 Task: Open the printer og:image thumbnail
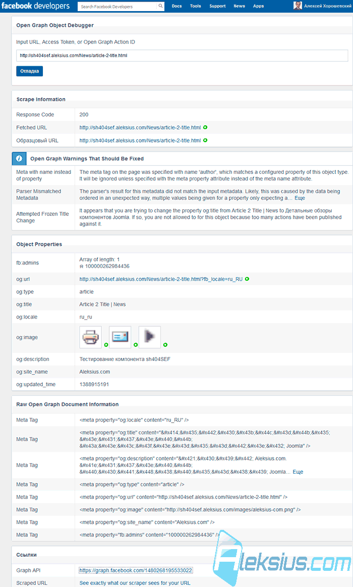coord(90,337)
